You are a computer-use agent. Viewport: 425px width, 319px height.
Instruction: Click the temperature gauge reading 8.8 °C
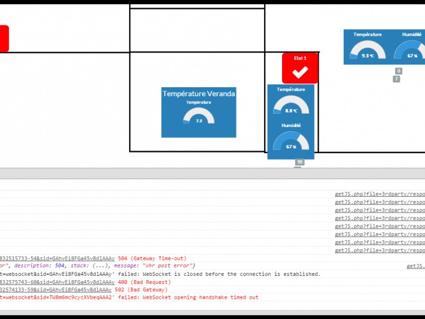click(291, 106)
